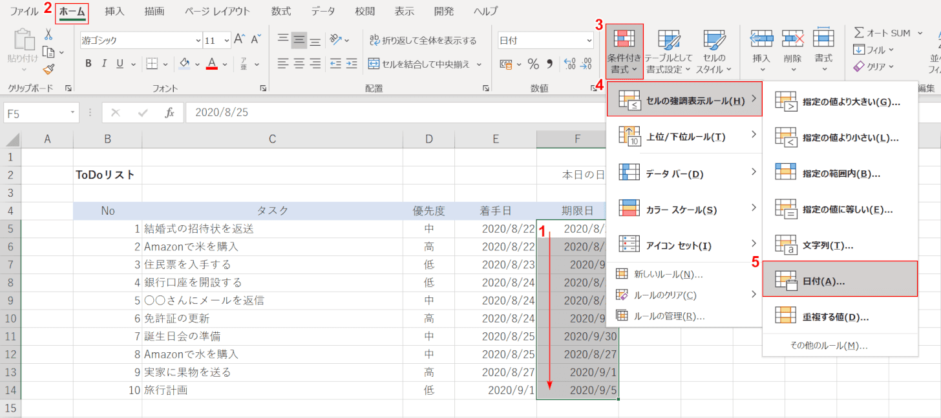Click the Increase Indent icon
Viewport: 941px width, 418px height.
(352, 63)
